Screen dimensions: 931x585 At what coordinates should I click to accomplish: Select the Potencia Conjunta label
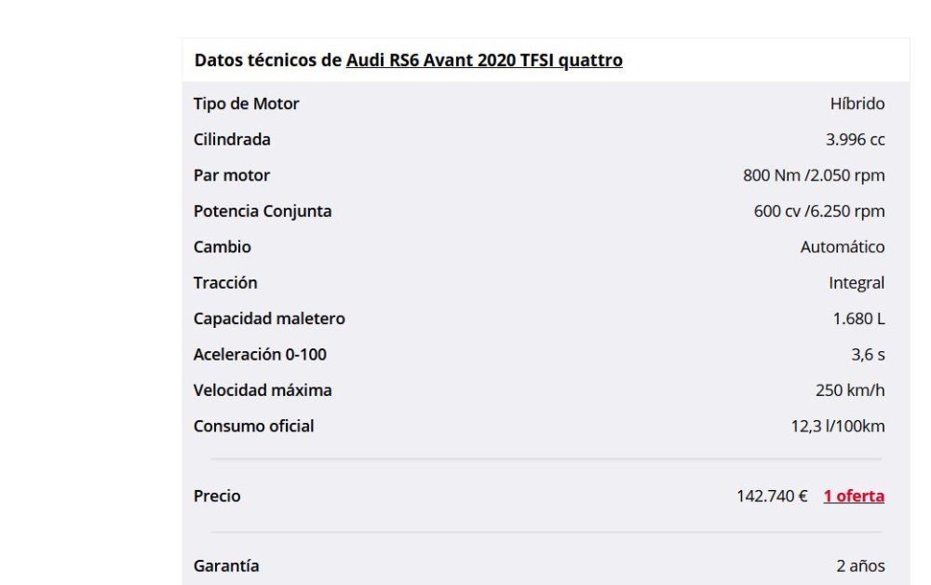tap(263, 211)
